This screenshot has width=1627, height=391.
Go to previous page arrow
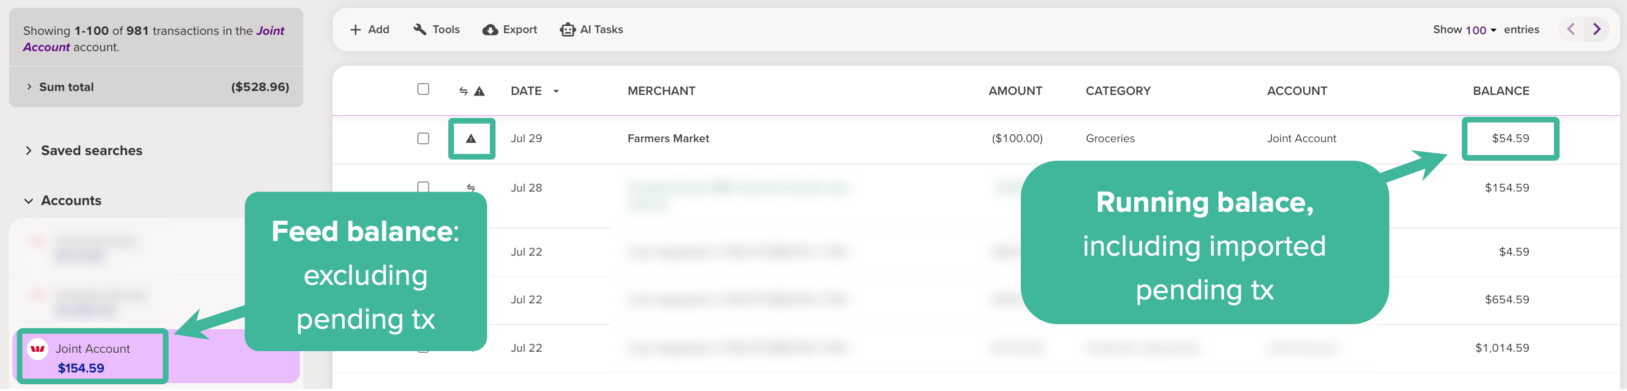point(1571,29)
